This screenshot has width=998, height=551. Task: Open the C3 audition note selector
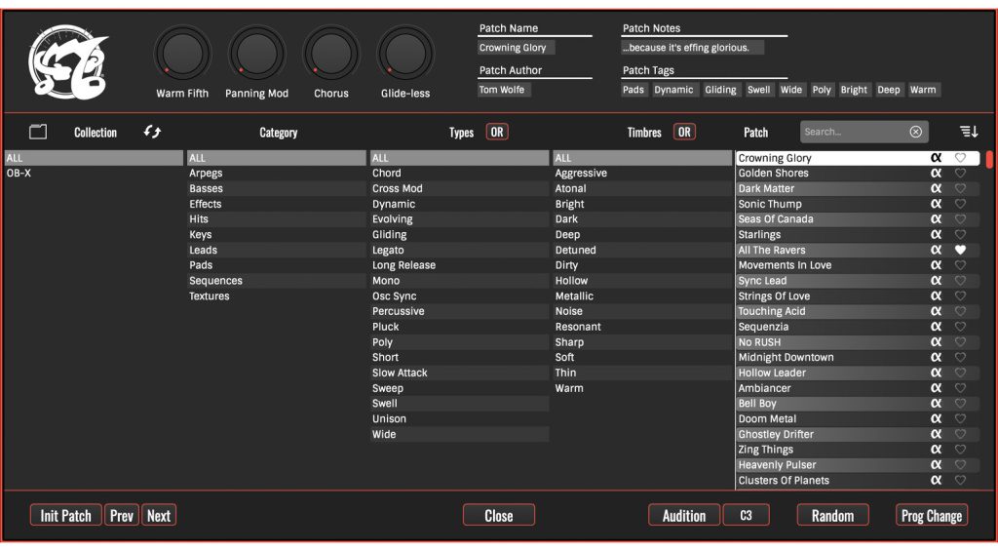click(747, 515)
